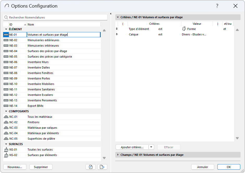Collapse the ÉLÉMENT group

tap(6, 29)
